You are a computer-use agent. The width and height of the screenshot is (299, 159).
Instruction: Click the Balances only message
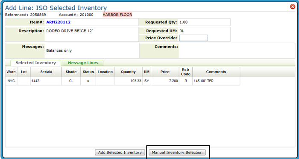point(59,50)
